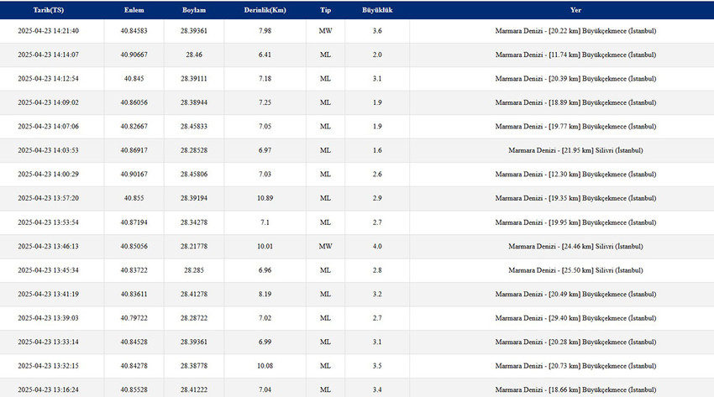Image resolution: width=714 pixels, height=397 pixels.
Task: Click latitude value 40.86917
Action: point(134,150)
